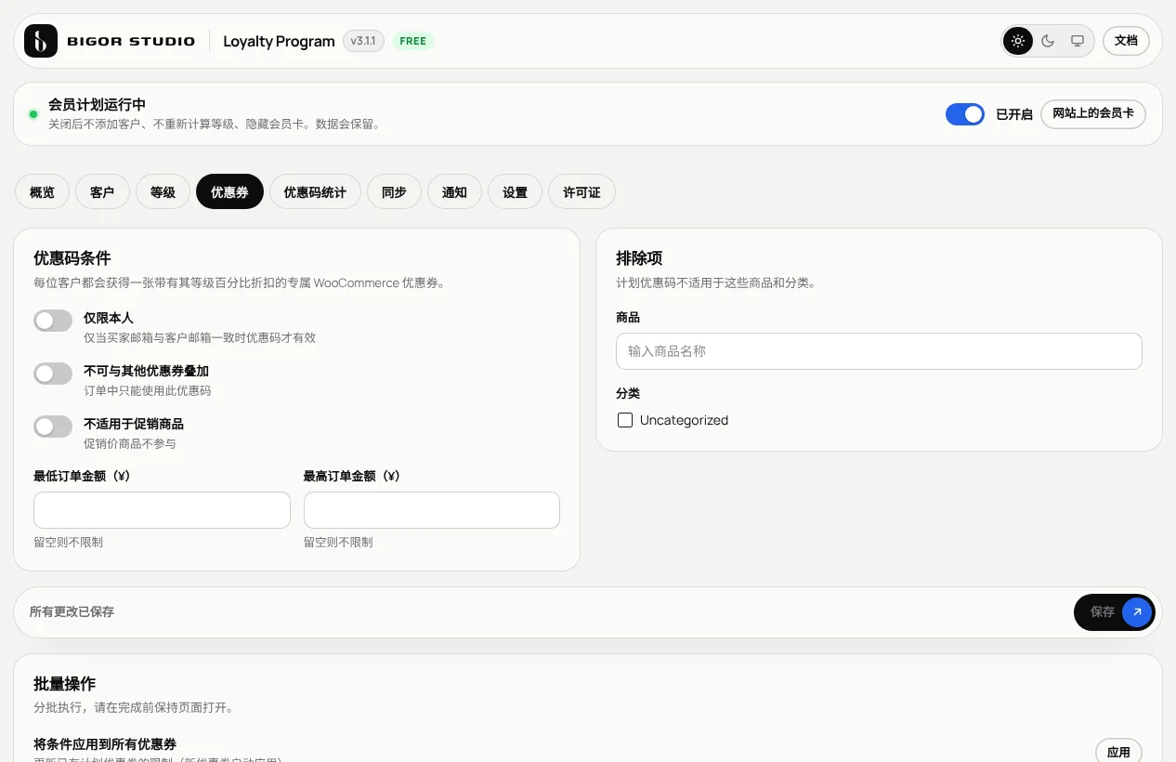Click the 应用 button in 批量操作

(x=1118, y=751)
